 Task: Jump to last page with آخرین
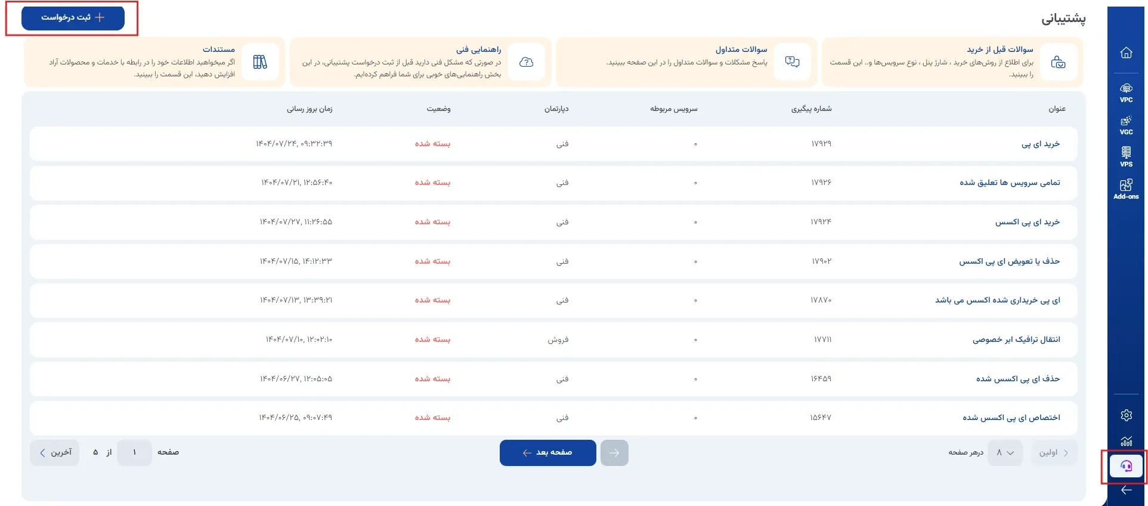55,453
